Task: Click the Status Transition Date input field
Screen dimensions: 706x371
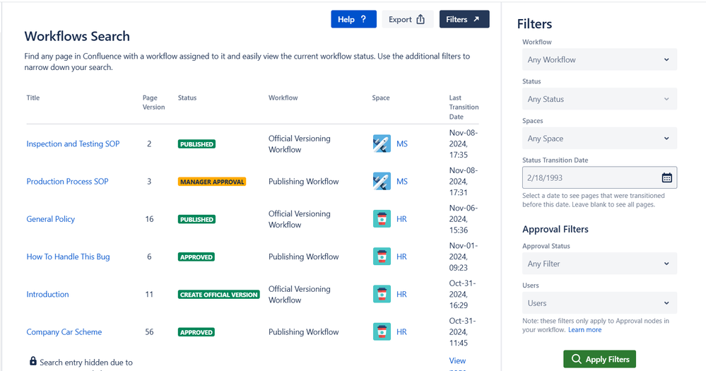Action: coord(590,178)
